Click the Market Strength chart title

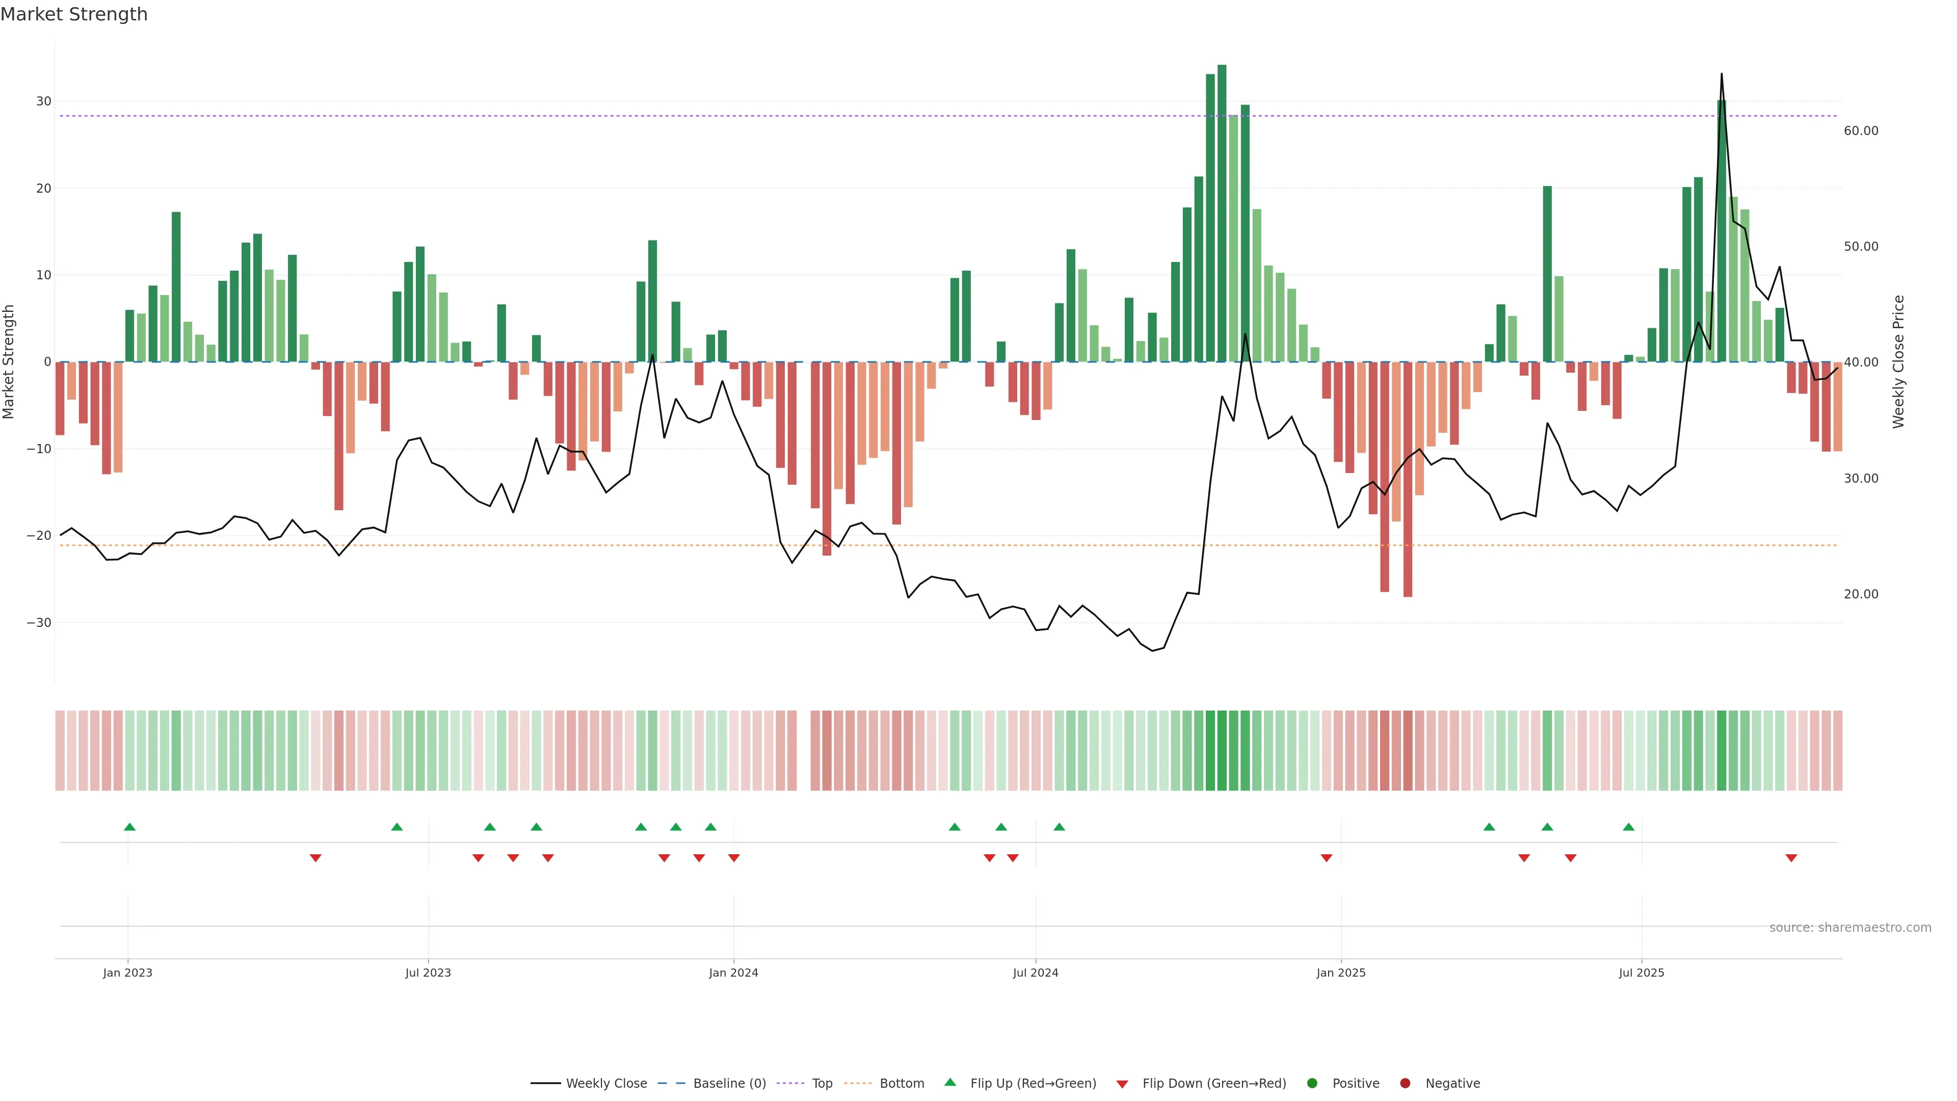(74, 14)
